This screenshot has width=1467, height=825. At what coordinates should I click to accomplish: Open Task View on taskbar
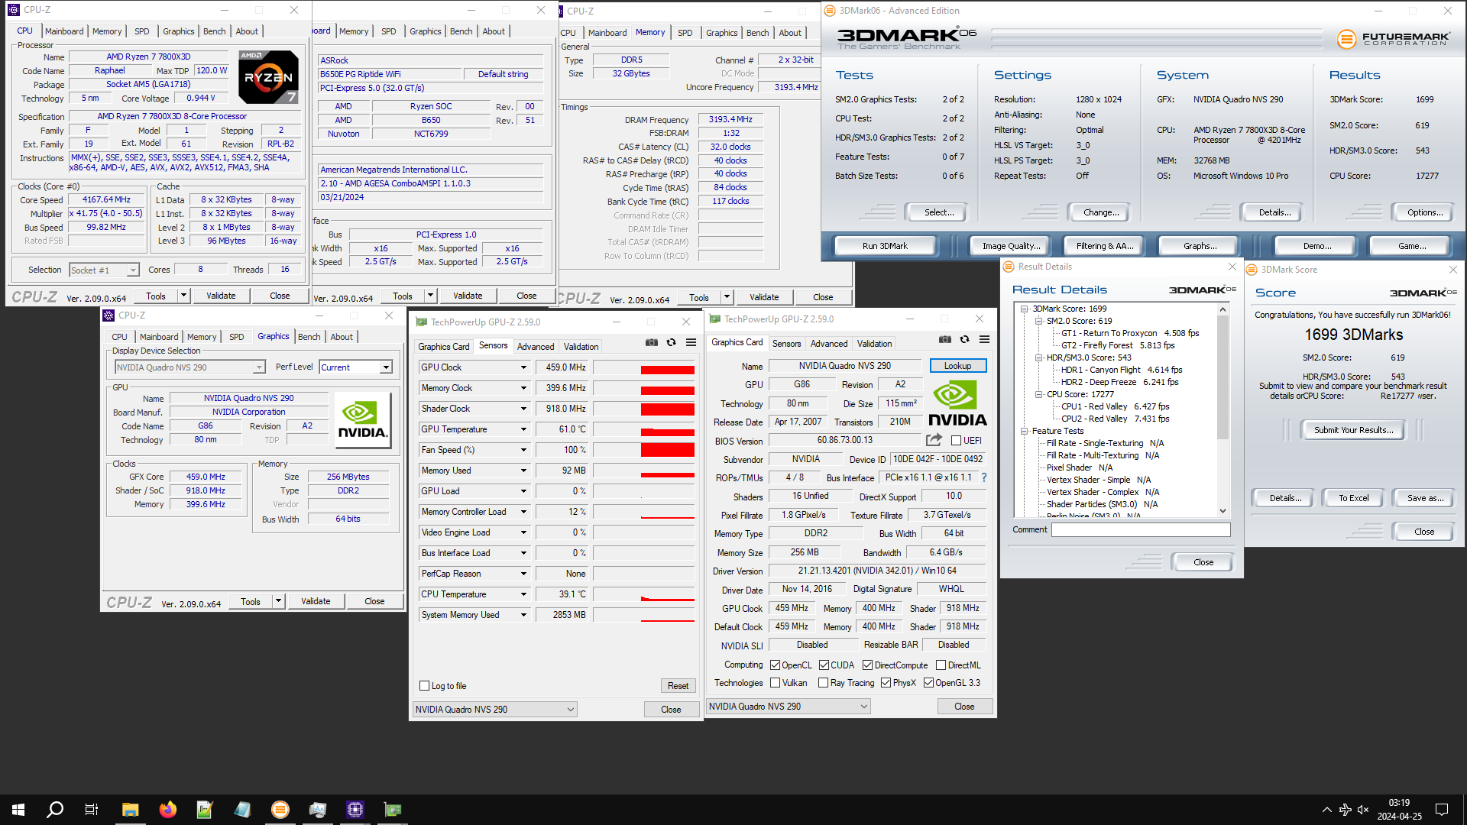tap(92, 810)
